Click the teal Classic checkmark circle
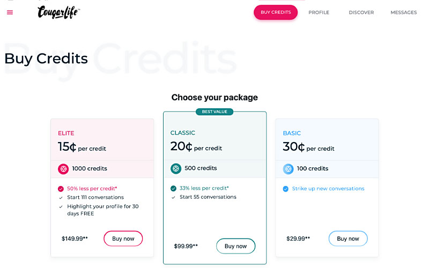Viewport: 429px width, 268px height. (173, 188)
